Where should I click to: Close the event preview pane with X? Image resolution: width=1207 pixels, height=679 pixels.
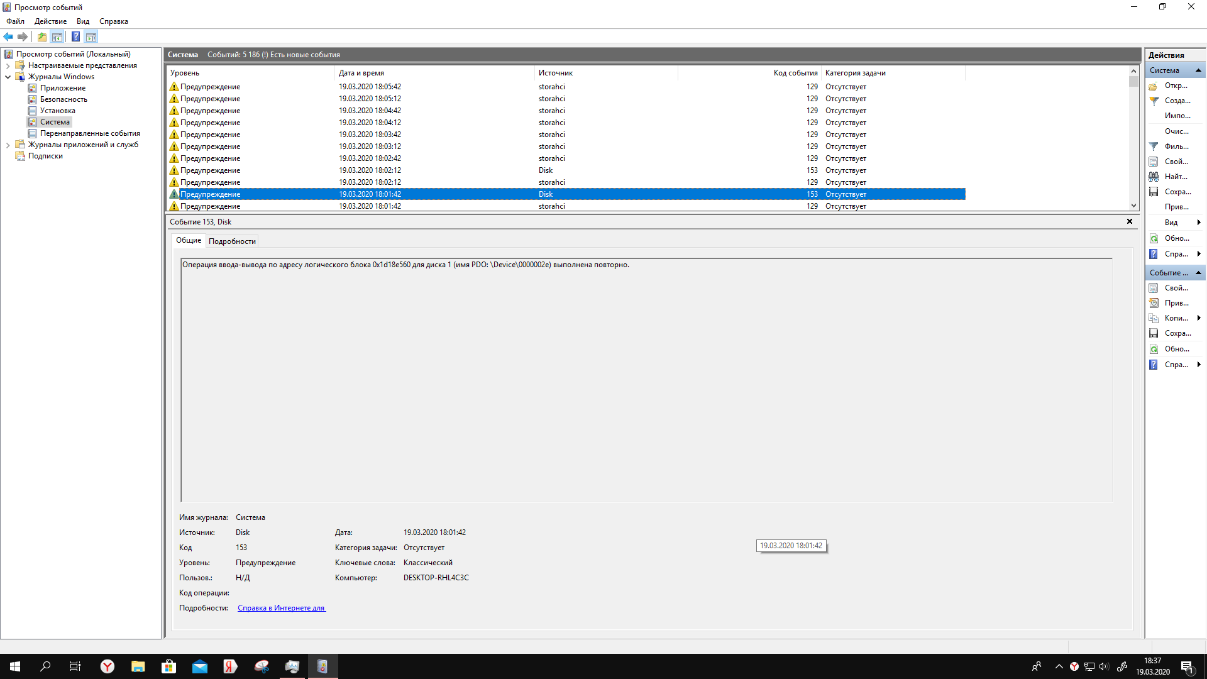tap(1130, 221)
